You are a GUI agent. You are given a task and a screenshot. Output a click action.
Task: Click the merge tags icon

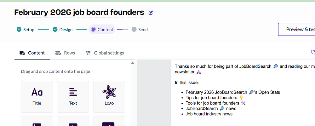[313, 52]
